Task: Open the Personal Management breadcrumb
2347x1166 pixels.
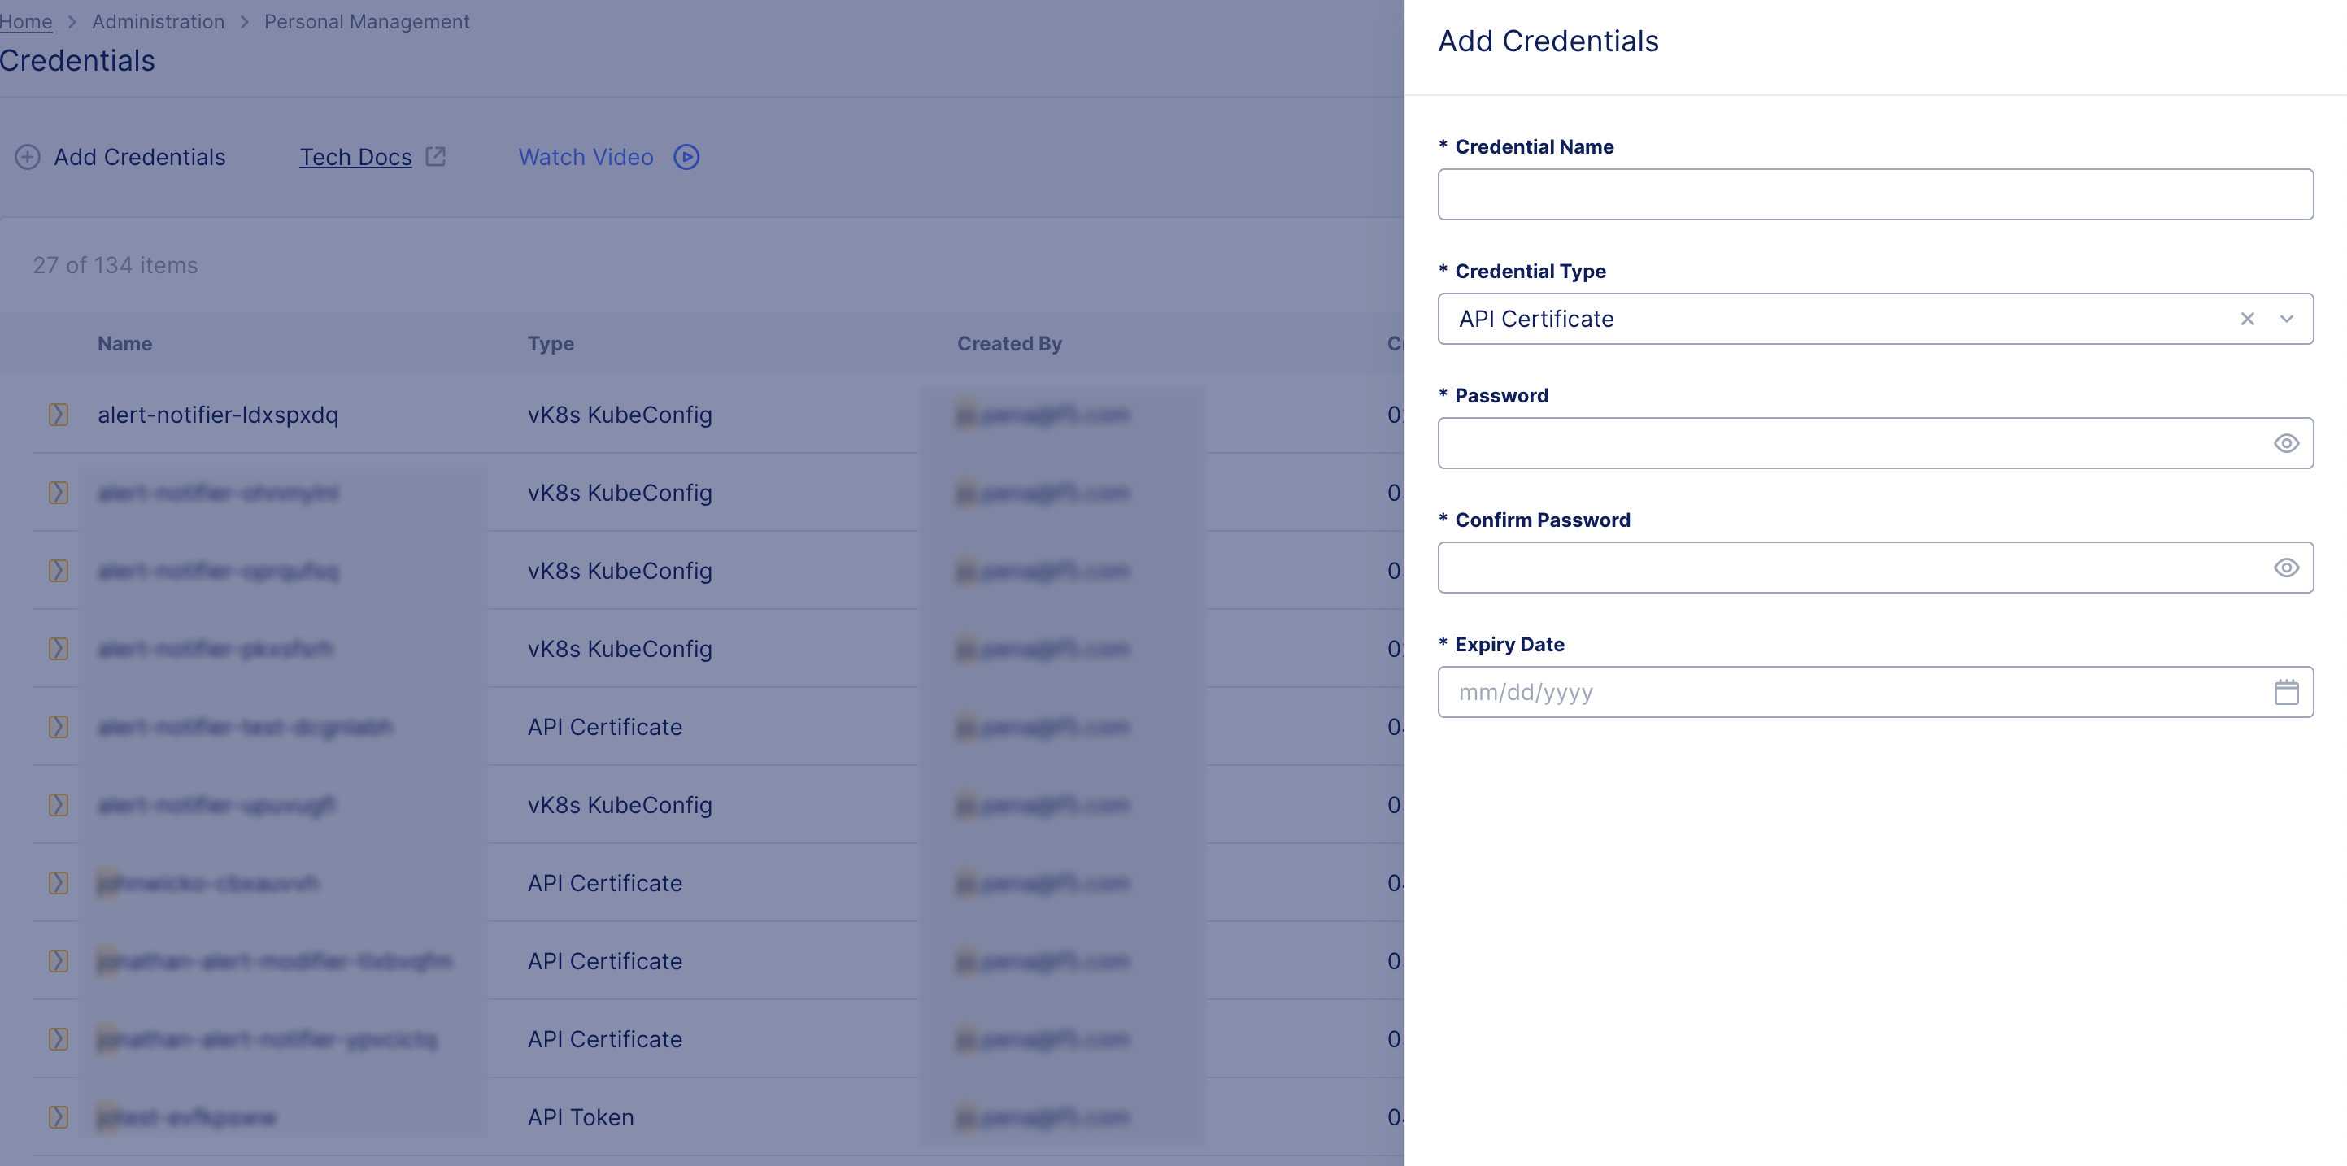Action: point(366,22)
